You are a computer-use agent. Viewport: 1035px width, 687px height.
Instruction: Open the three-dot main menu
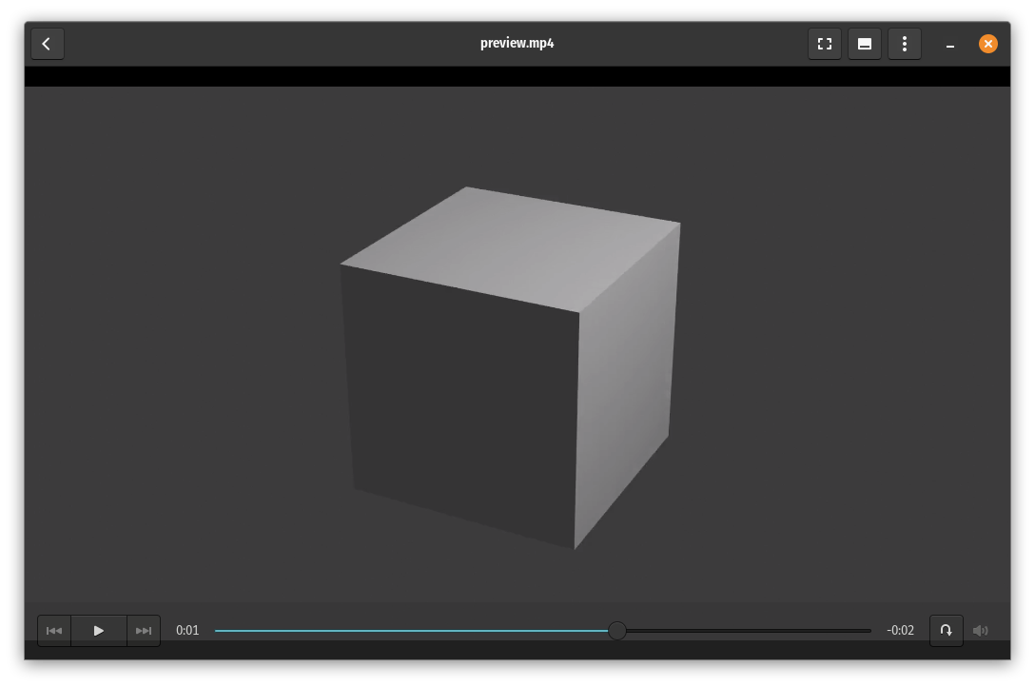904,44
